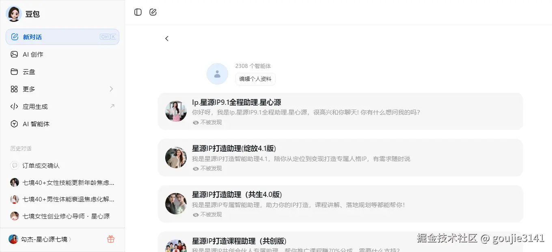Click the new chat compose icon in toolbar
The image size is (552, 252).
[x=153, y=12]
